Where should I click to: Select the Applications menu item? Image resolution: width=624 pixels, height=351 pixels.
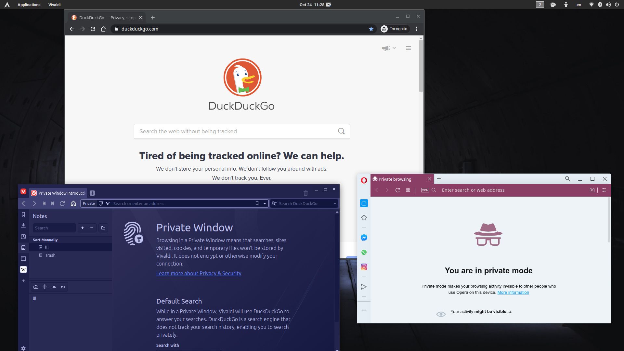(x=29, y=5)
